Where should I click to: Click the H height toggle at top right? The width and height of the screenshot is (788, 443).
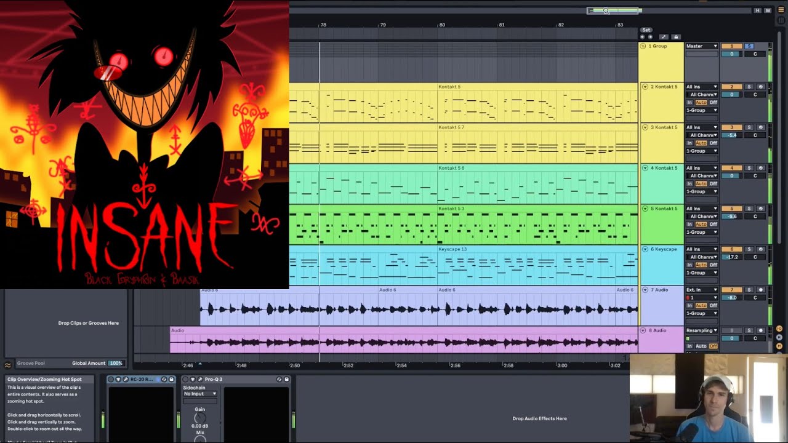tap(758, 10)
